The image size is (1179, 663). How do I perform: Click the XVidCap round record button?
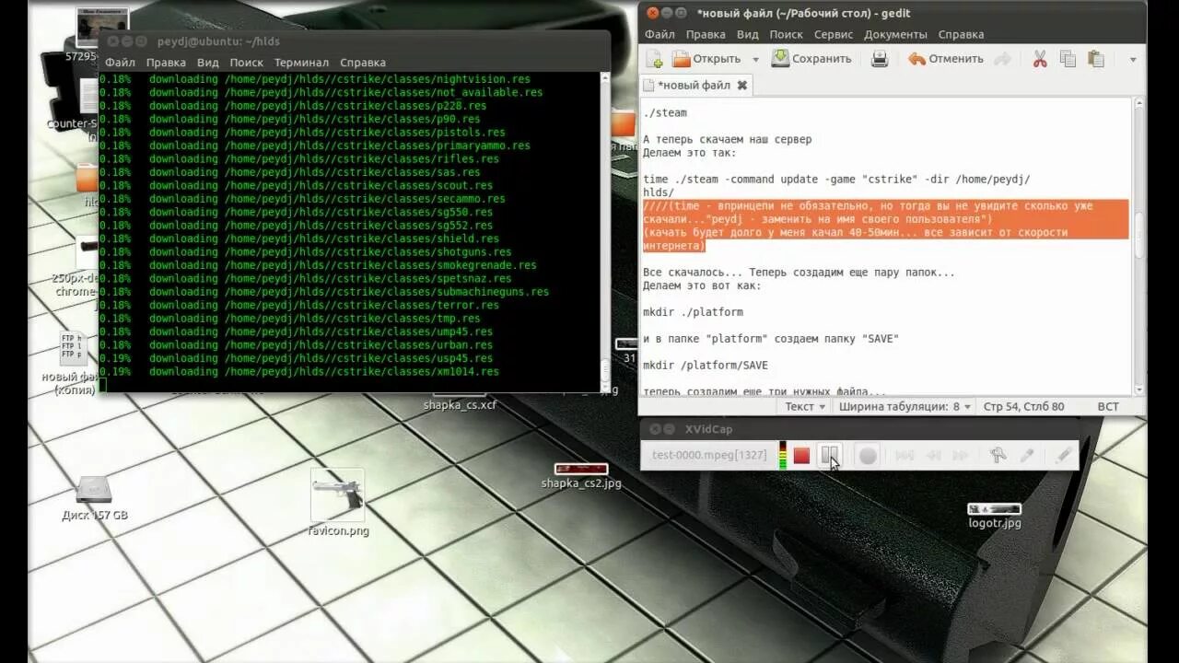pos(868,455)
